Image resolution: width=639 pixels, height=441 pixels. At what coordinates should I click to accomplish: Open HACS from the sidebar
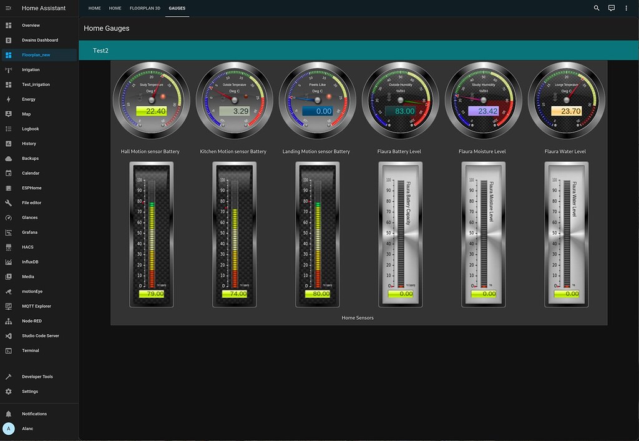point(27,247)
